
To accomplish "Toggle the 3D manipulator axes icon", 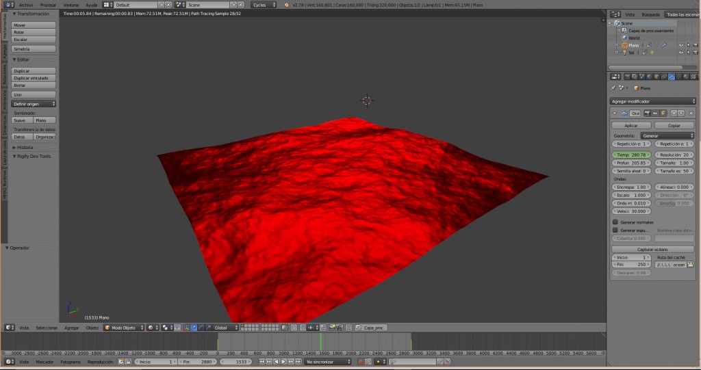I will point(186,328).
